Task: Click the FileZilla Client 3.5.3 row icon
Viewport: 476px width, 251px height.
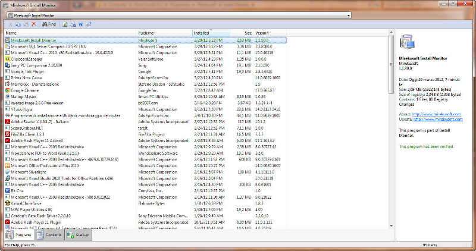Action: tap(8, 134)
